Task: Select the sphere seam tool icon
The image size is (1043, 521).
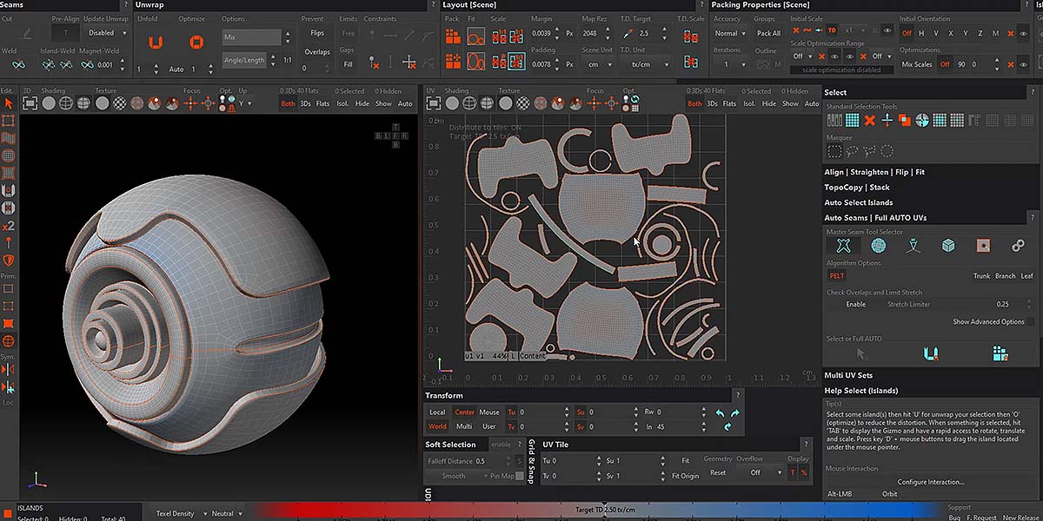Action: pos(879,246)
